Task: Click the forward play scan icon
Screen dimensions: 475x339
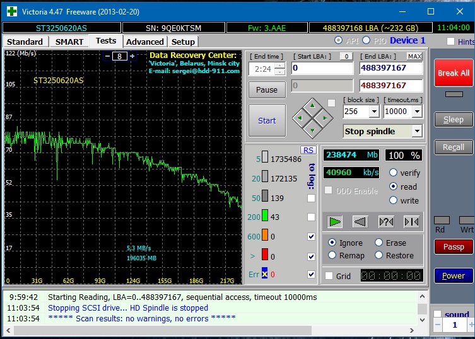Action: pyautogui.click(x=335, y=221)
